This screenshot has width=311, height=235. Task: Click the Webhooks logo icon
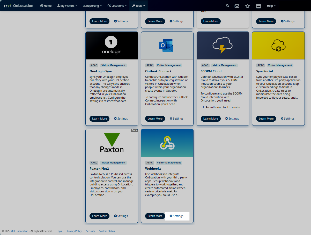pyautogui.click(x=167, y=143)
